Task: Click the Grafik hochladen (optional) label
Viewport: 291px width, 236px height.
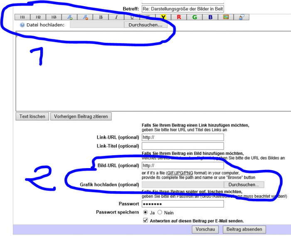Action: coord(109,185)
